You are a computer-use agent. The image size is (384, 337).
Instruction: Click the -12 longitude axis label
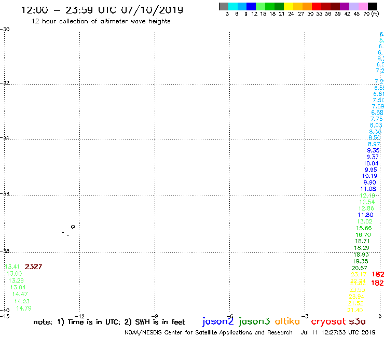79,316
